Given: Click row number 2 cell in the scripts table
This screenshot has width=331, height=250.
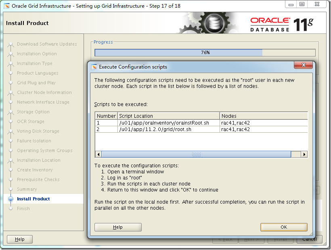Looking at the screenshot, I should click(x=106, y=129).
